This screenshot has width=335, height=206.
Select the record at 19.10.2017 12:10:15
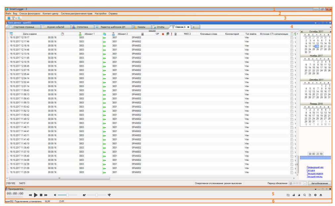pos(19,62)
